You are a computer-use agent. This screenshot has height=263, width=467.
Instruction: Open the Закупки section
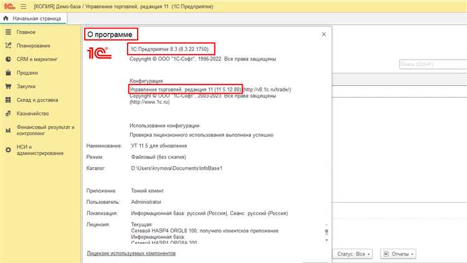pos(26,86)
